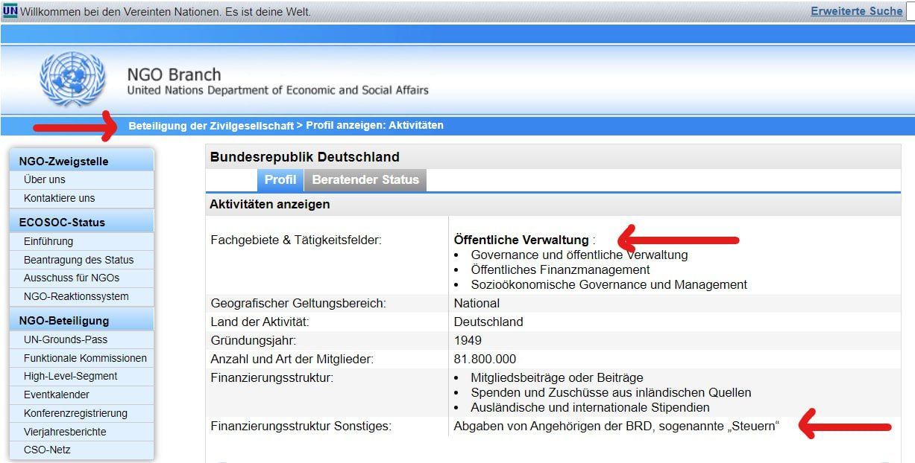Click the Land der Aktivität value Deutschland
This screenshot has width=915, height=463.
pos(488,322)
